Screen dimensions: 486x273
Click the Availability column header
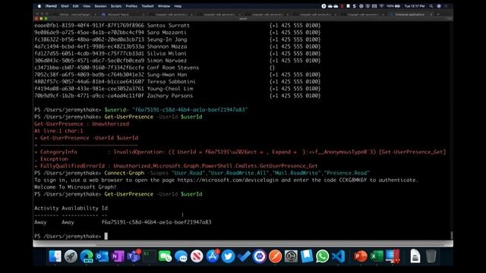80,209
